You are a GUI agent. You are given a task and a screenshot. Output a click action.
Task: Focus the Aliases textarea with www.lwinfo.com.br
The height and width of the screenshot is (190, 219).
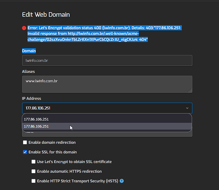tap(107, 84)
